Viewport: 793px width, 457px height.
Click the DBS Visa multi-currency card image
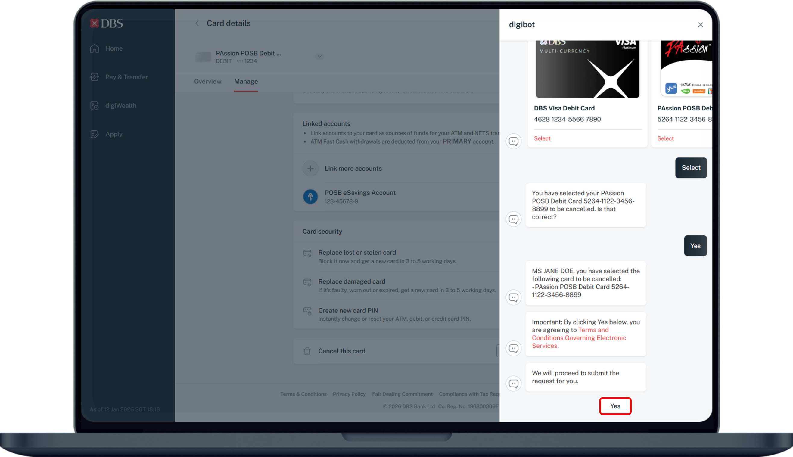587,70
